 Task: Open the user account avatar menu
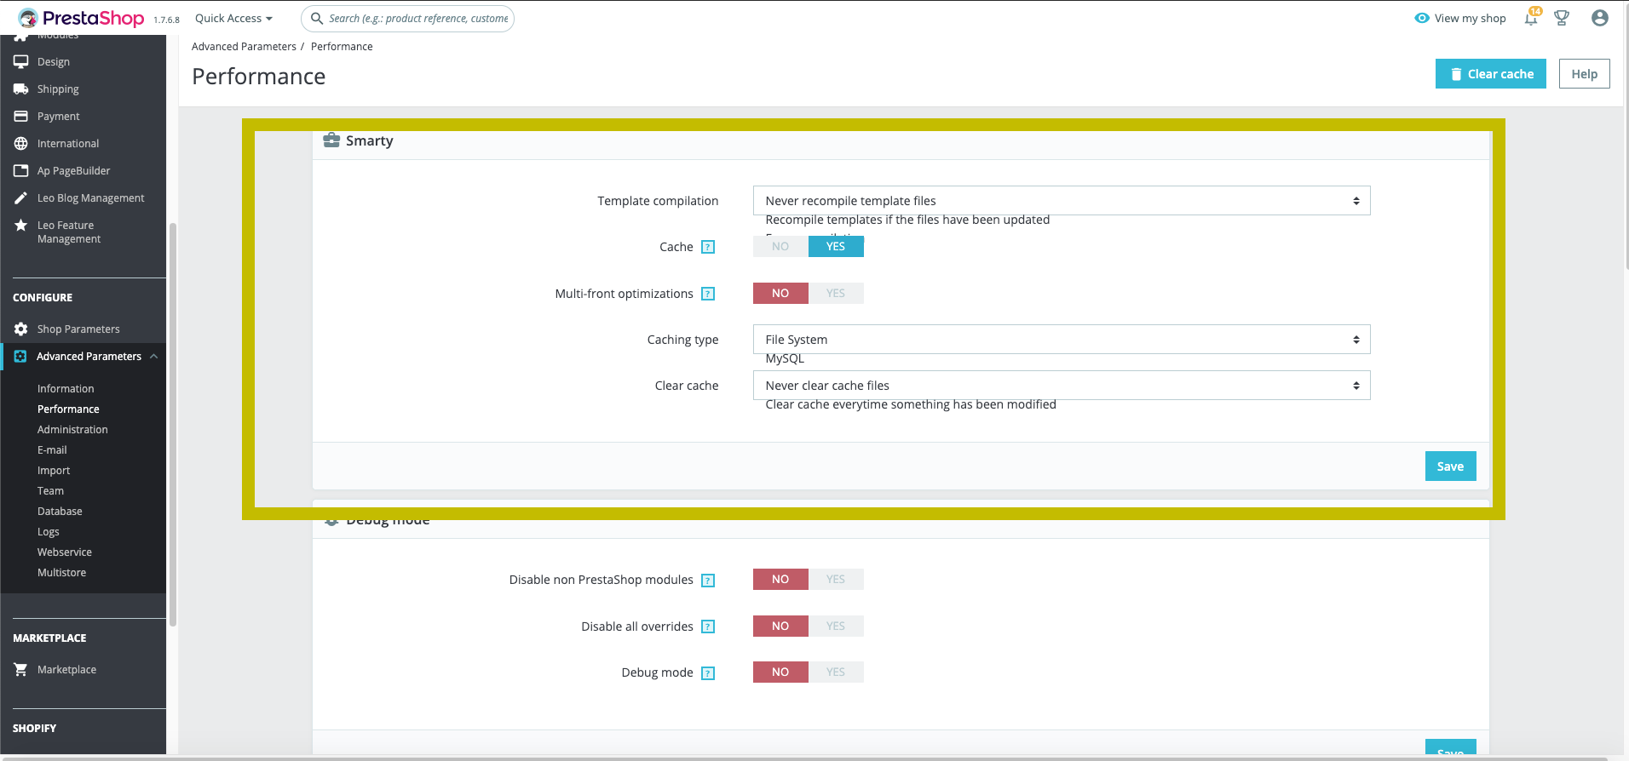[1600, 18]
